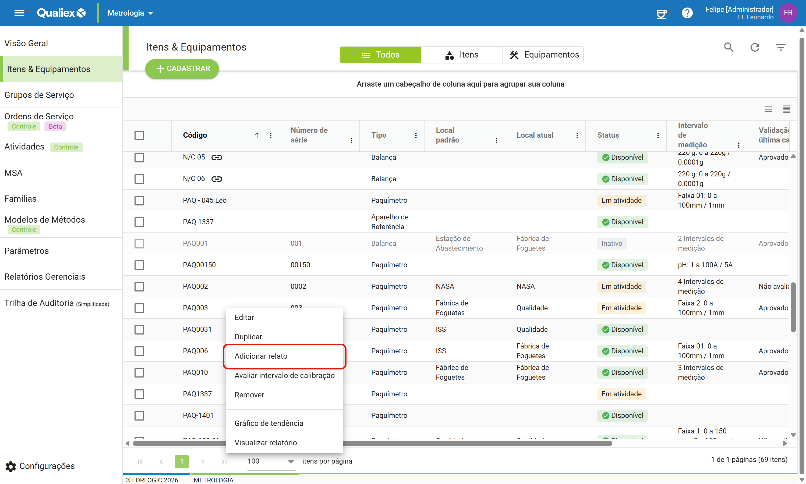806x484 pixels.
Task: Click the table's horizontal scrollbar
Action: [x=372, y=444]
